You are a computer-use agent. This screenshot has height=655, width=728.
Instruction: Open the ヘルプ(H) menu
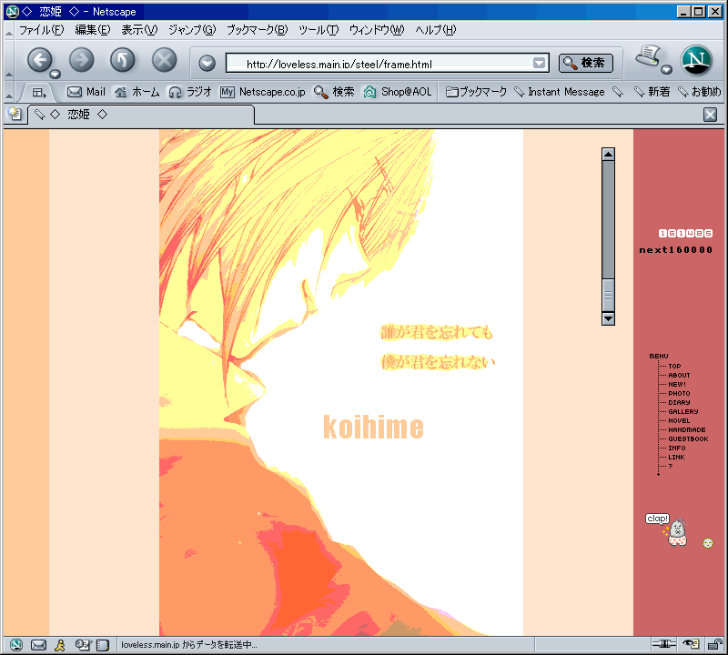[436, 30]
